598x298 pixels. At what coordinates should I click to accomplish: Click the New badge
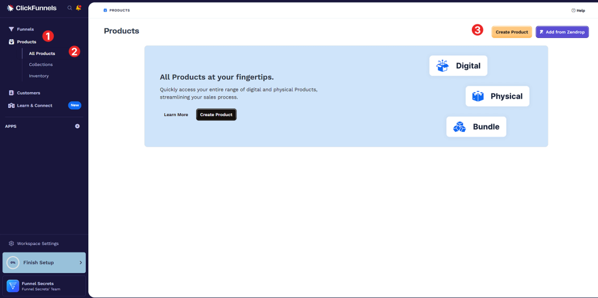point(75,106)
